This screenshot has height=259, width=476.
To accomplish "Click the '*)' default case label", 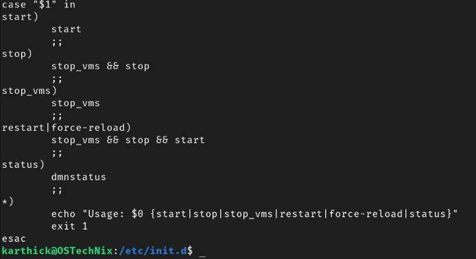I will tap(8, 201).
